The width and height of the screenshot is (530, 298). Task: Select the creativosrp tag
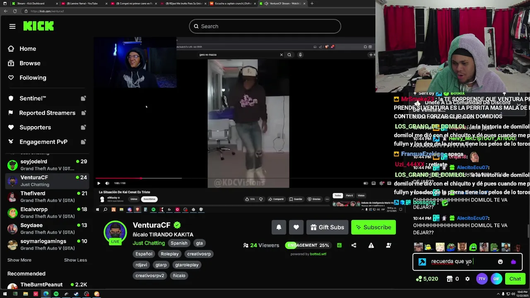point(199,254)
